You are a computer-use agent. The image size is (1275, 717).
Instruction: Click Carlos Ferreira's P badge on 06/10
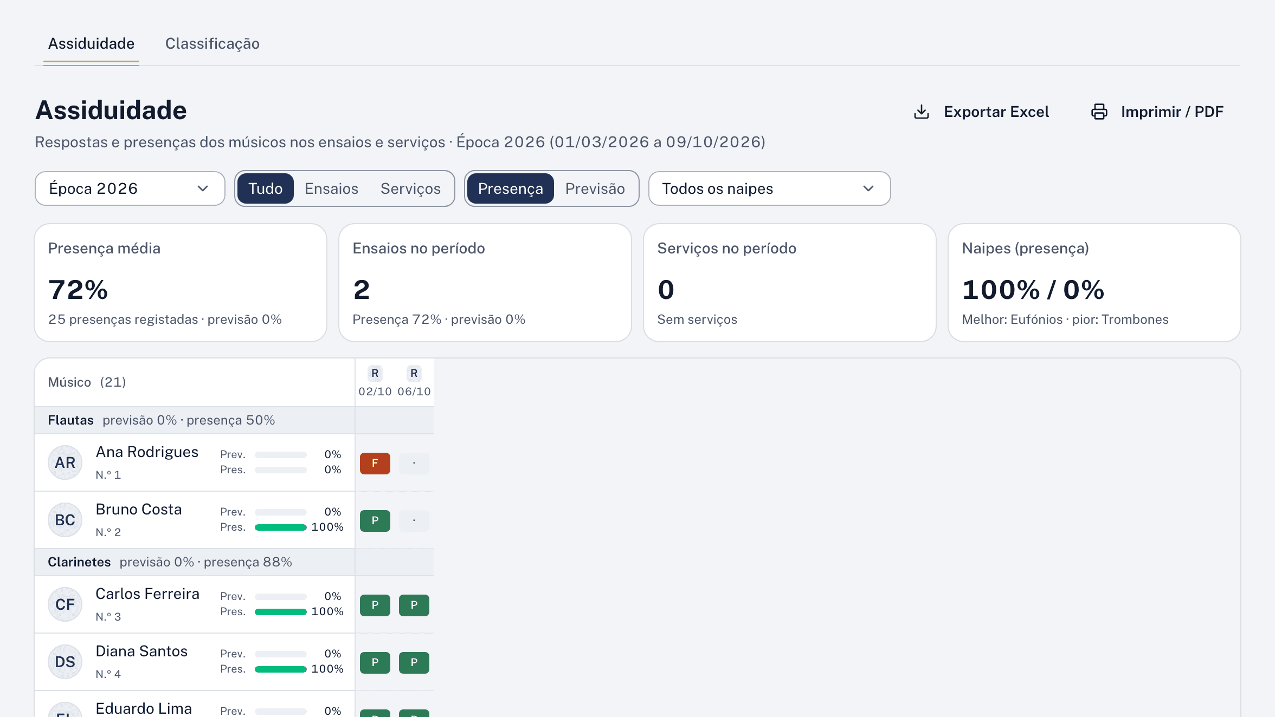414,605
